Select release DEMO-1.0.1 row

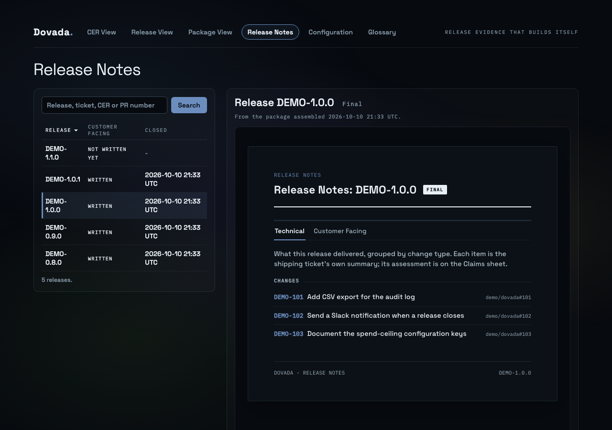point(124,179)
